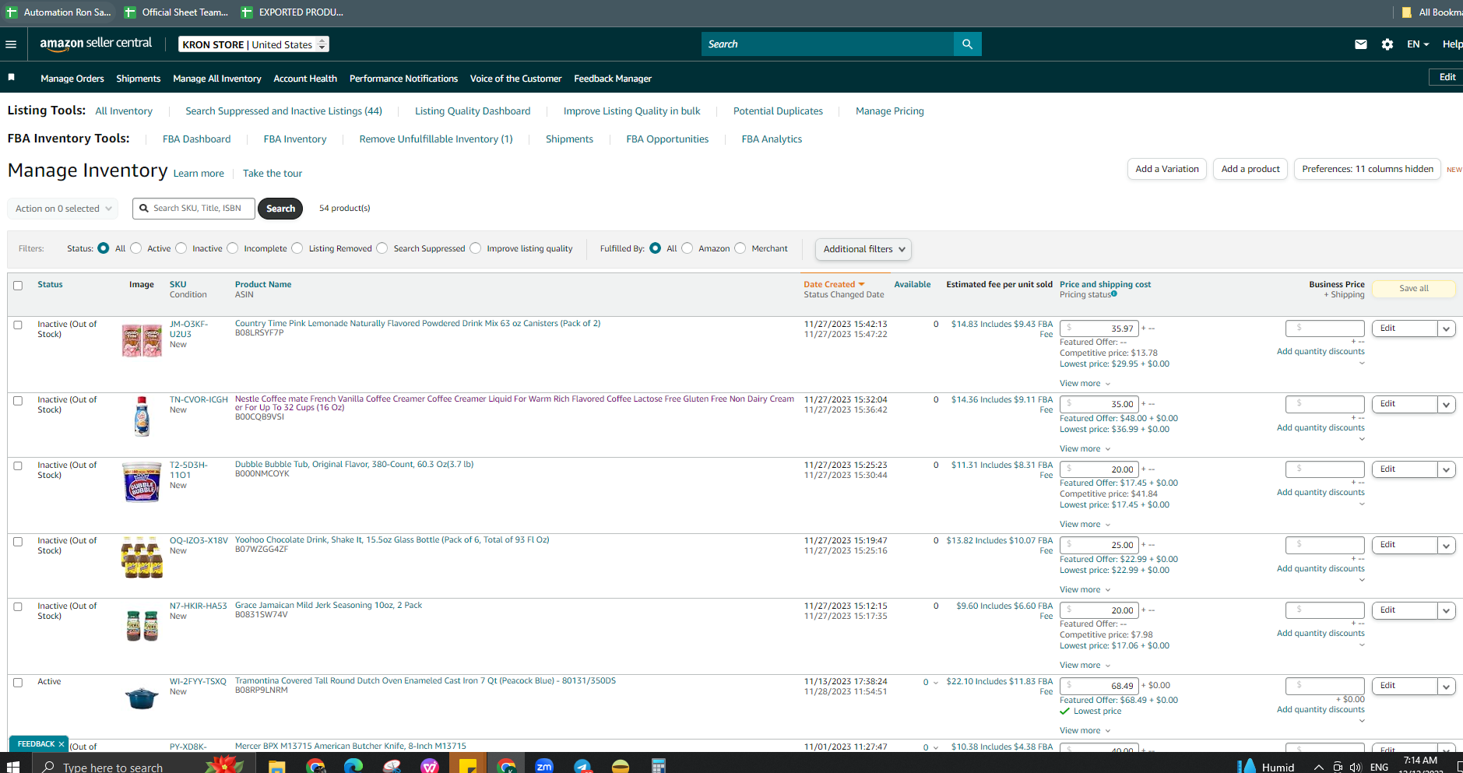Sort by Date Created column

(834, 284)
